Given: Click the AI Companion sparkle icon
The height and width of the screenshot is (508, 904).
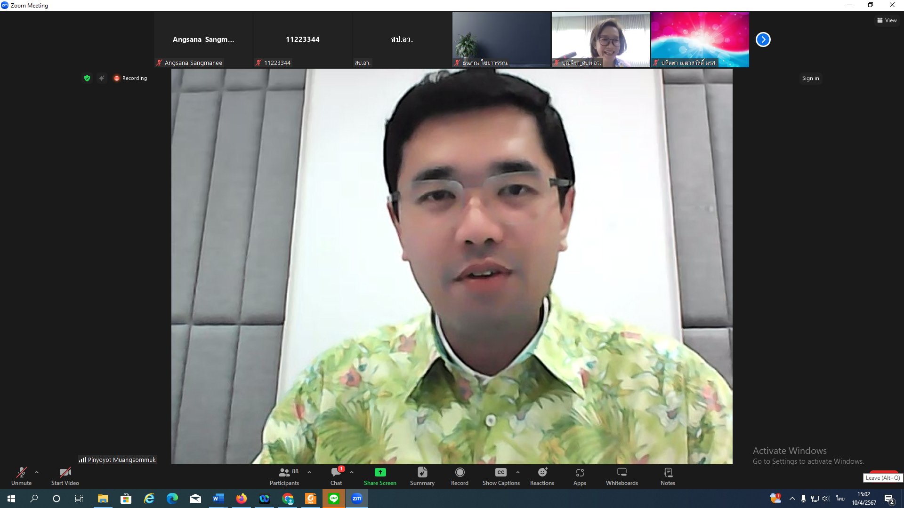Looking at the screenshot, I should [x=101, y=78].
